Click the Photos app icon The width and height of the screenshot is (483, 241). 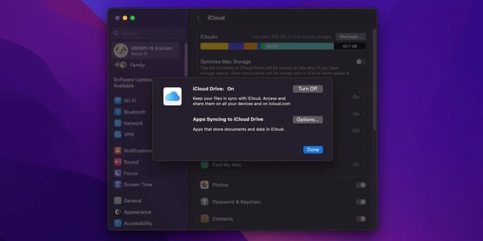(204, 185)
